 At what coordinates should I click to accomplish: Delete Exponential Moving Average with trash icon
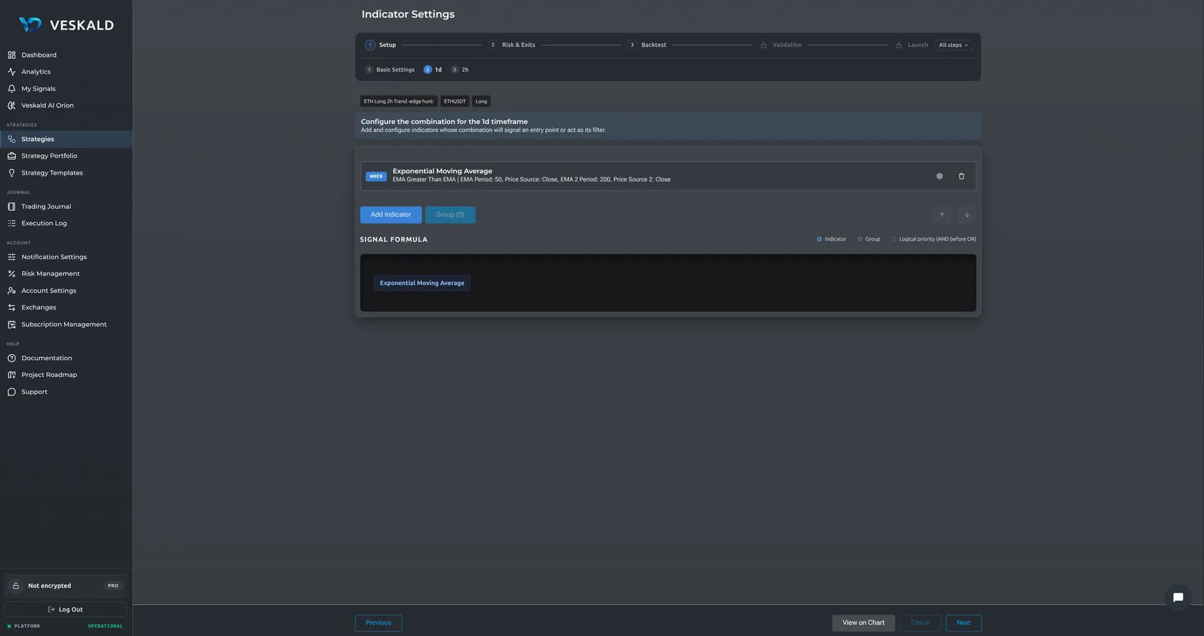(961, 176)
